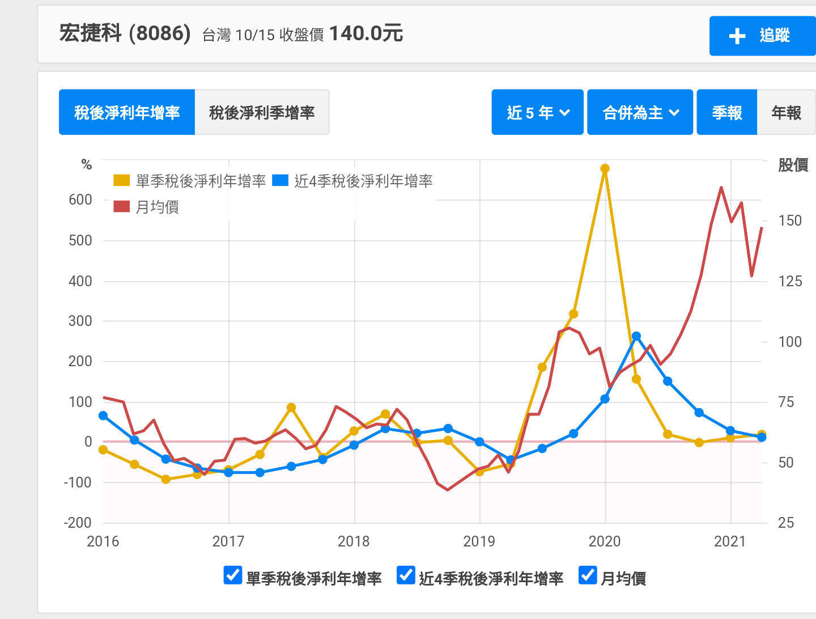
Task: Select 季報 quarterly report button
Action: pyautogui.click(x=726, y=112)
